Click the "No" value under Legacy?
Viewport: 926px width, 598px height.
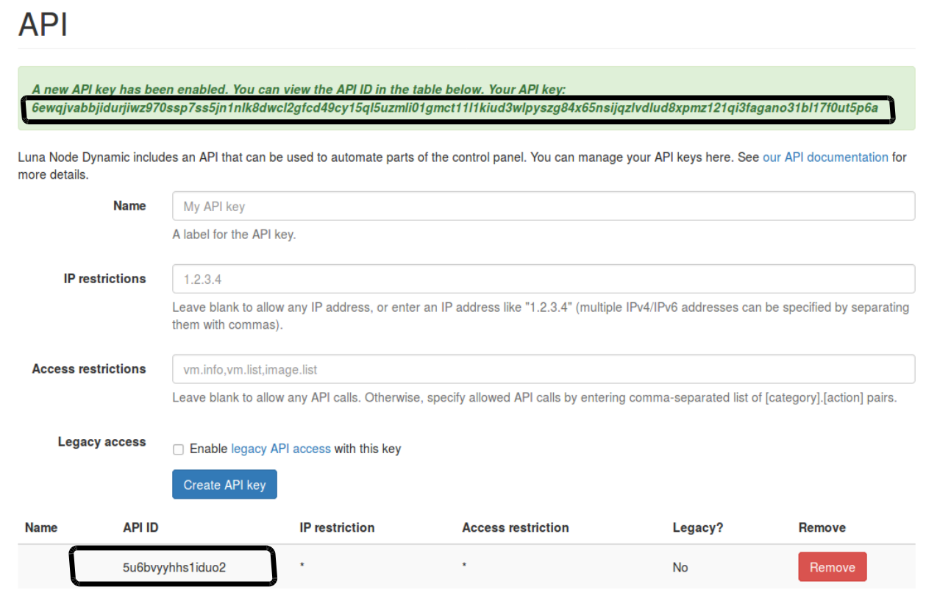(x=680, y=567)
